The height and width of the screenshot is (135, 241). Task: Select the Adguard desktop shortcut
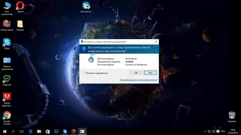click(7, 80)
